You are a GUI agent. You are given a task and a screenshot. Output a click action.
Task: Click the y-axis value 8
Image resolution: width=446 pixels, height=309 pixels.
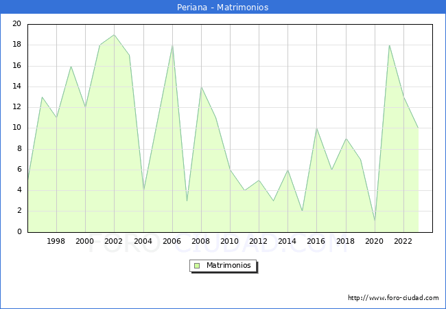[x=19, y=148]
